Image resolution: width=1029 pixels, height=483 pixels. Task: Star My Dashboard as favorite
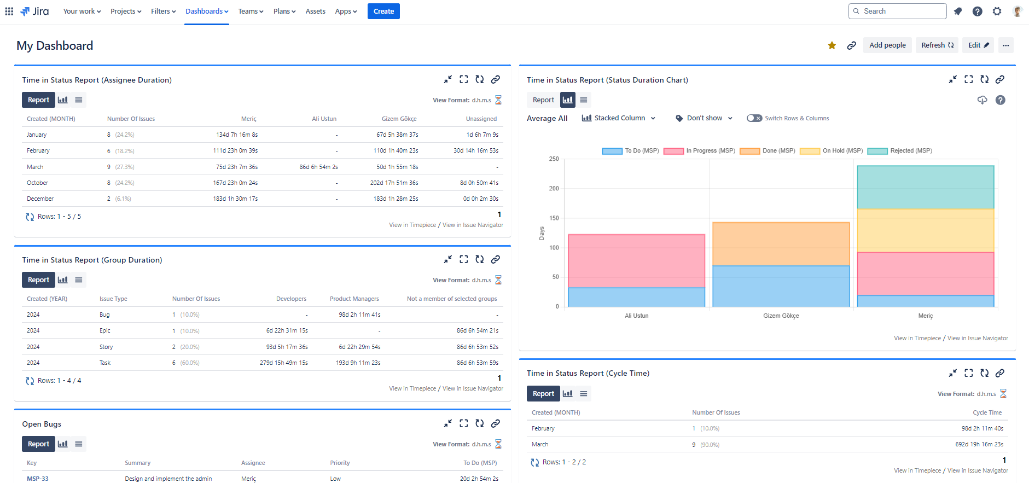point(832,45)
